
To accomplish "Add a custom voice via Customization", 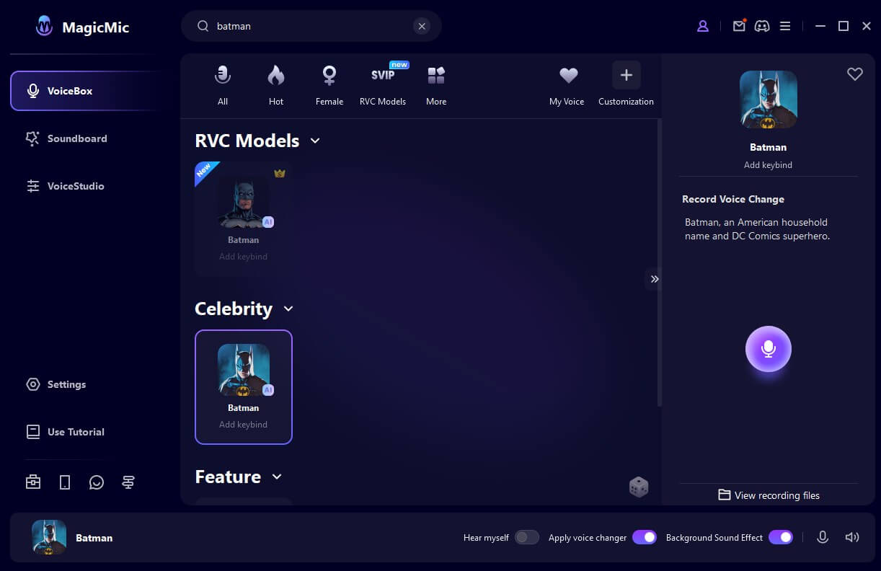I will 625,84.
